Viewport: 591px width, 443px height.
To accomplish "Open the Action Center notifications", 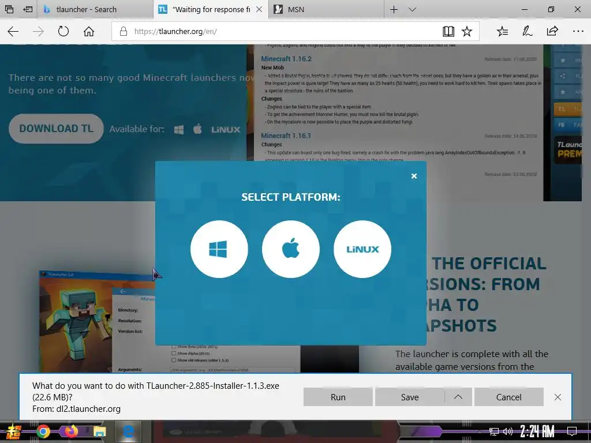I will 572,431.
